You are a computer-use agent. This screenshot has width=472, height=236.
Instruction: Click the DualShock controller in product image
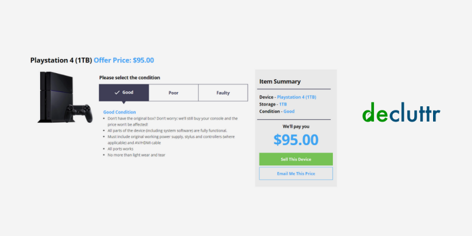(78, 113)
